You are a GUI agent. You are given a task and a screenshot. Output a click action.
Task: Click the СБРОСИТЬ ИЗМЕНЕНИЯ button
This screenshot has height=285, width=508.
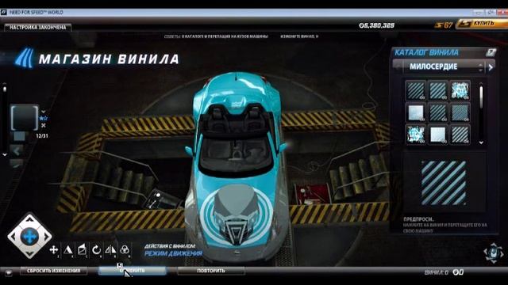(x=54, y=271)
